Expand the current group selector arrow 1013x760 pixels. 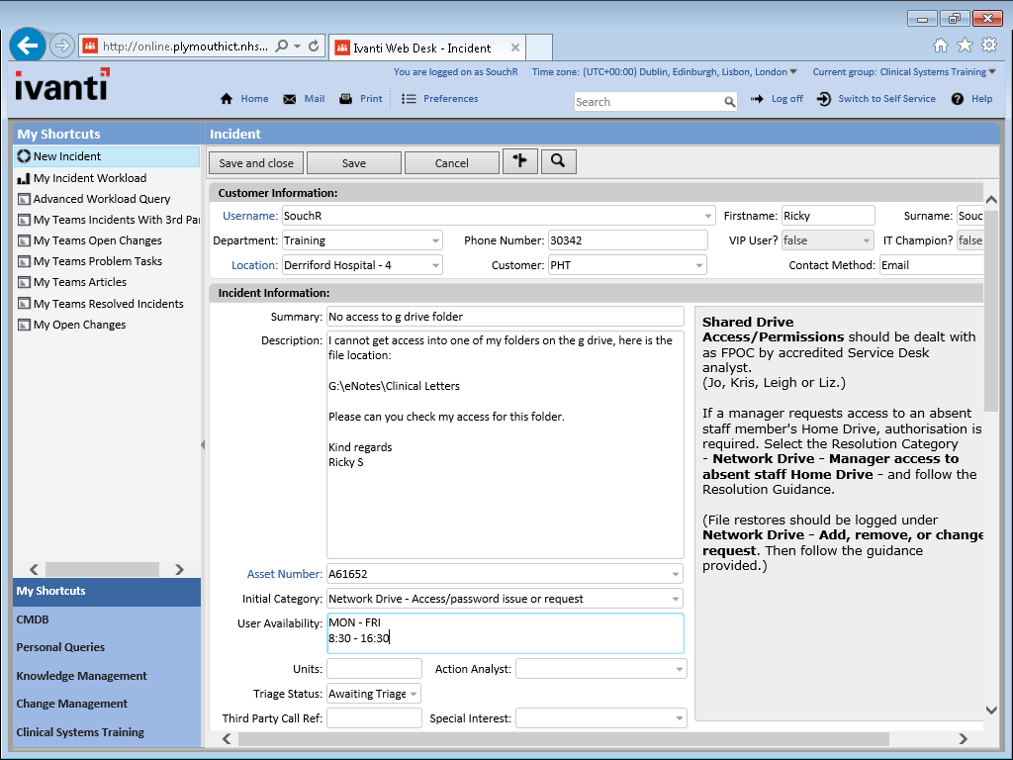pos(992,71)
